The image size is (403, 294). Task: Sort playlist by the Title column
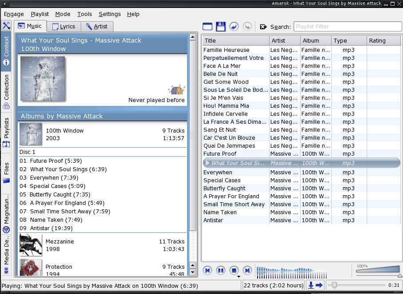pos(235,41)
